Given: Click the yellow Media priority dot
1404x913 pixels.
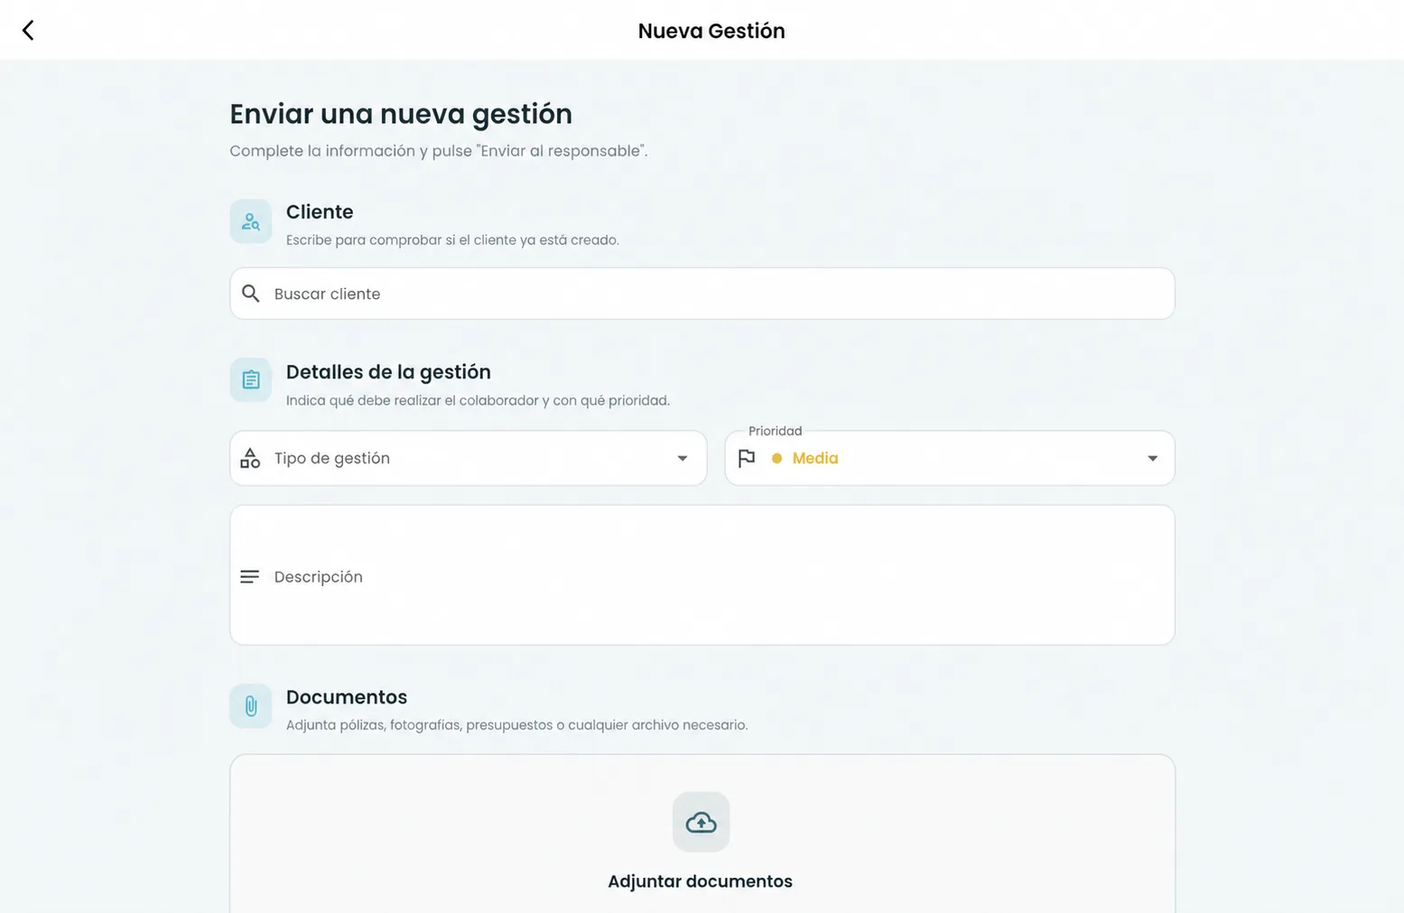Looking at the screenshot, I should click(776, 458).
